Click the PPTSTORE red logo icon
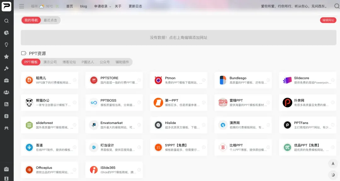The height and width of the screenshot is (181, 340). pos(94,80)
